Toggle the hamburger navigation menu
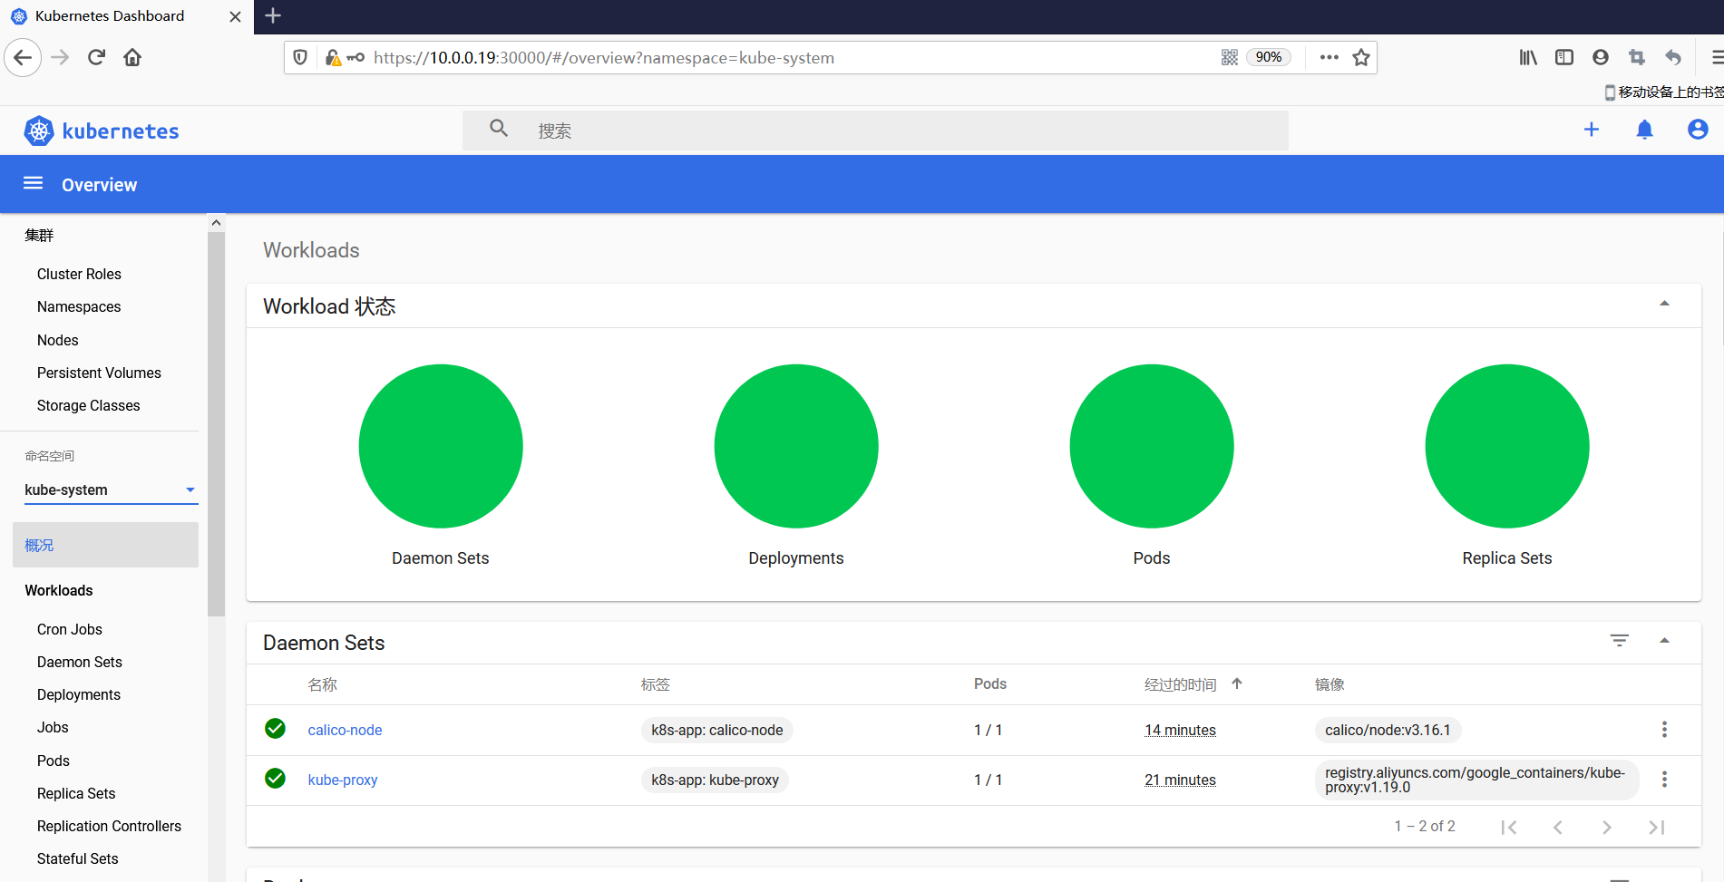 [34, 184]
